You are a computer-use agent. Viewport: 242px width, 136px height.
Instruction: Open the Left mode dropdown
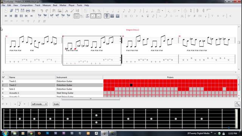click(39, 104)
